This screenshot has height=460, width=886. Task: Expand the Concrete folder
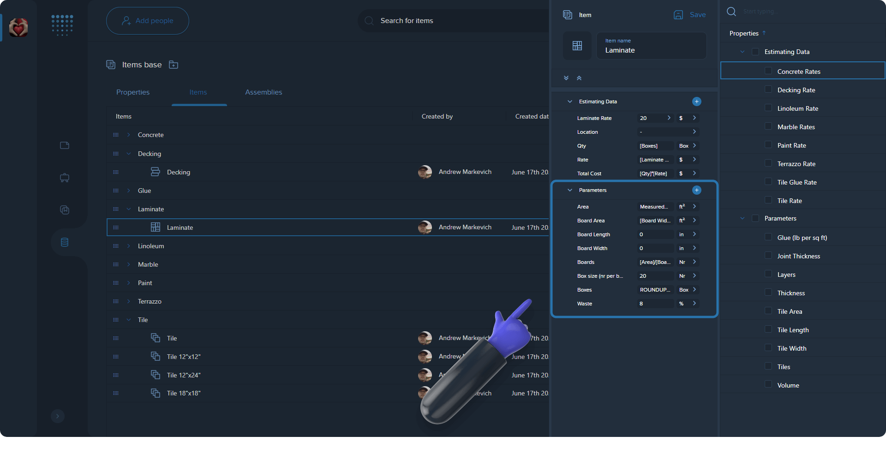point(129,135)
